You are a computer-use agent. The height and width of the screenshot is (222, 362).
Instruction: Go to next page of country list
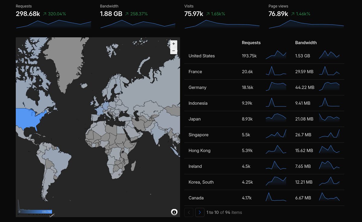200,212
